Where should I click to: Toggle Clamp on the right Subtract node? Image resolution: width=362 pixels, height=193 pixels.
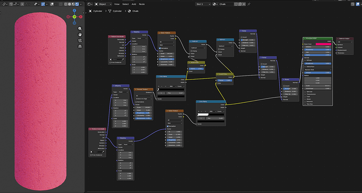point(219,49)
